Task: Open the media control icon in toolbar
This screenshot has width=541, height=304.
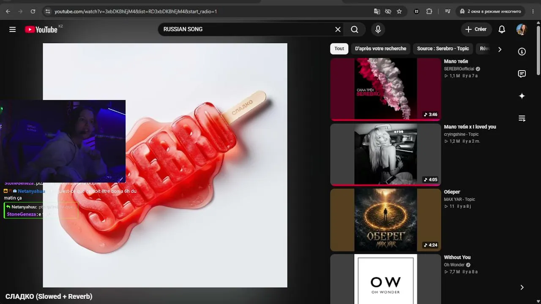Action: point(448,11)
